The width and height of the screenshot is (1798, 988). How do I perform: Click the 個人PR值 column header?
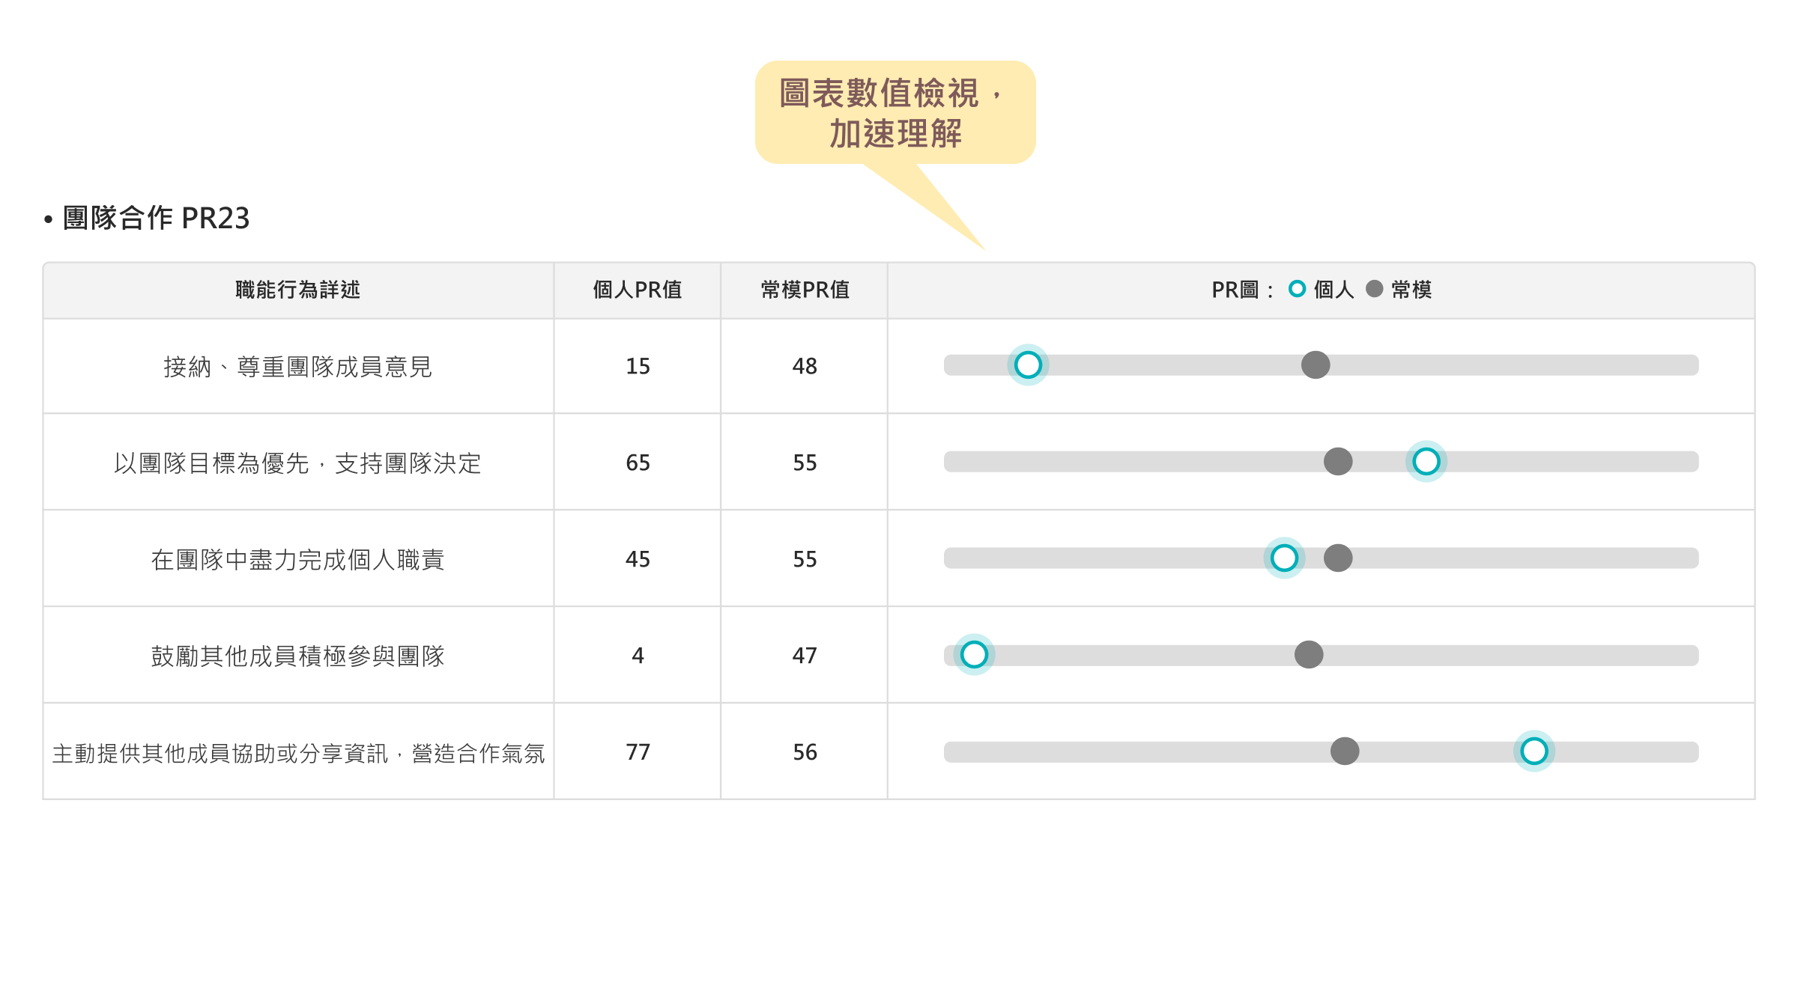point(637,290)
